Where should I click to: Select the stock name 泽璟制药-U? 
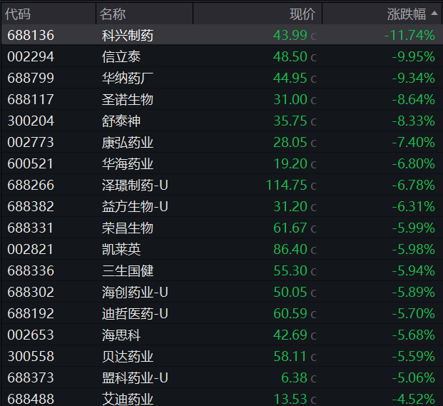135,186
